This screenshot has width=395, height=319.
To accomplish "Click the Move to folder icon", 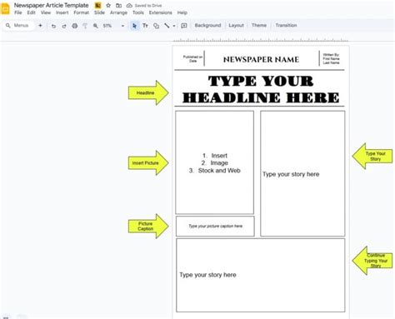I will 118,5.
